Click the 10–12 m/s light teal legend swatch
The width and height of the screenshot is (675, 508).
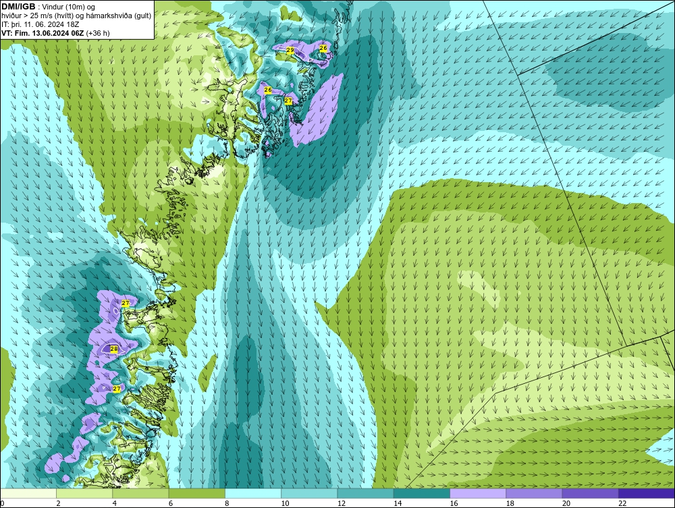coord(309,493)
